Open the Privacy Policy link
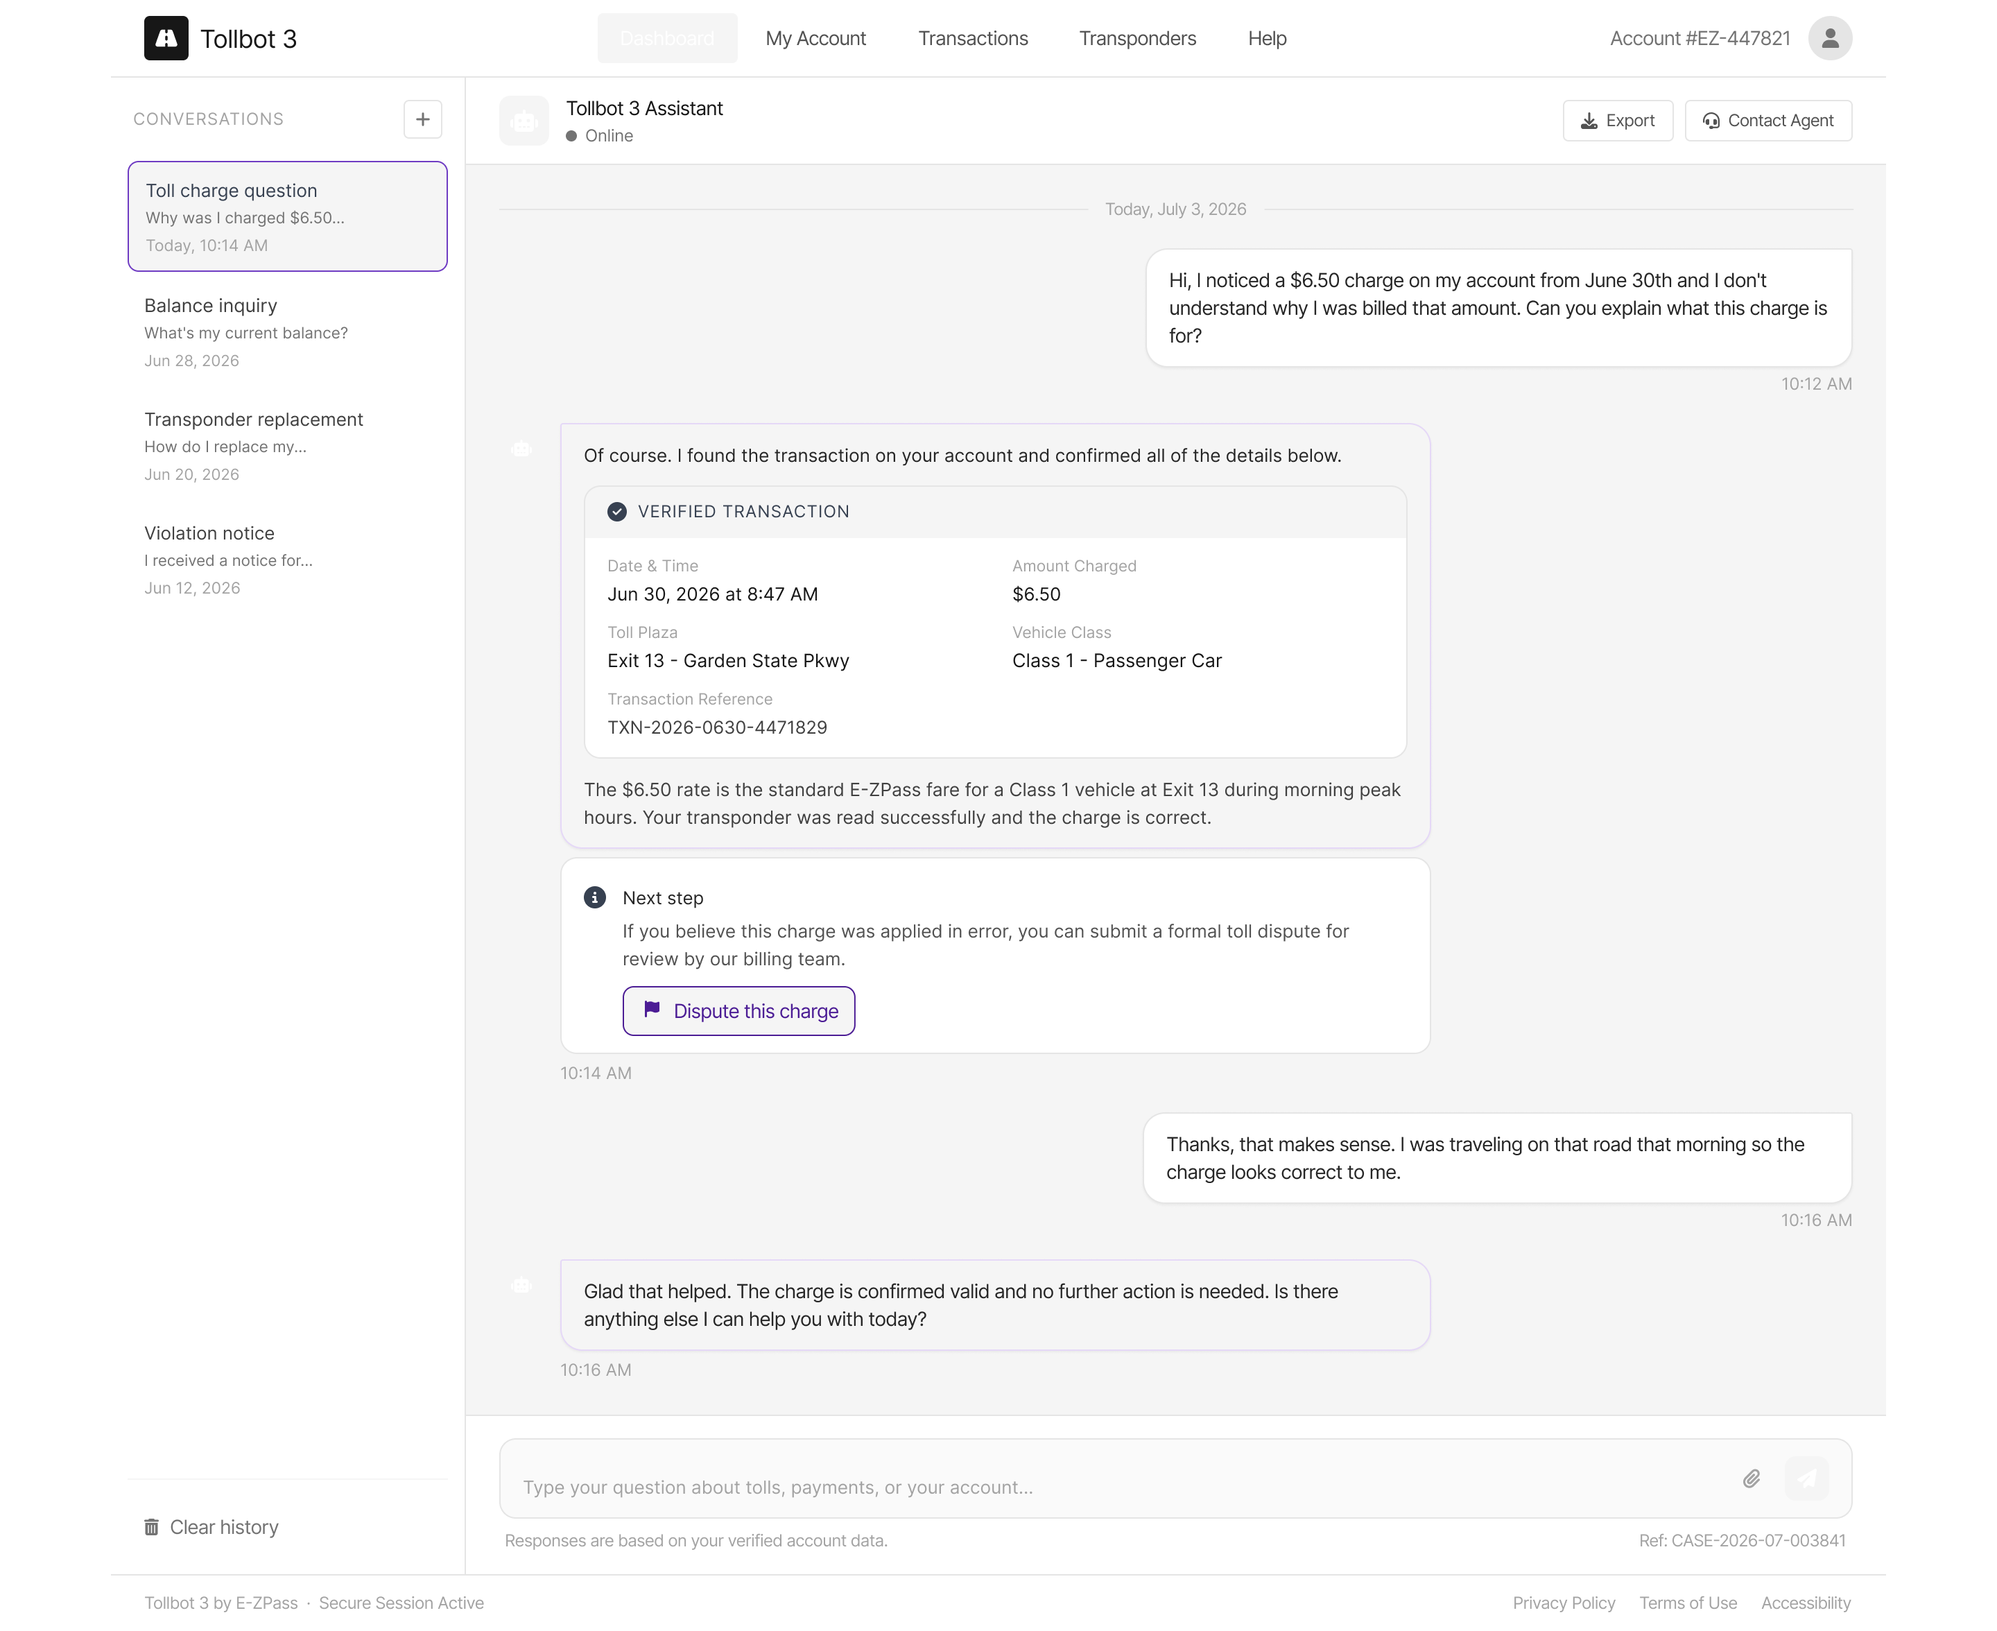1997x1631 pixels. 1563,1603
